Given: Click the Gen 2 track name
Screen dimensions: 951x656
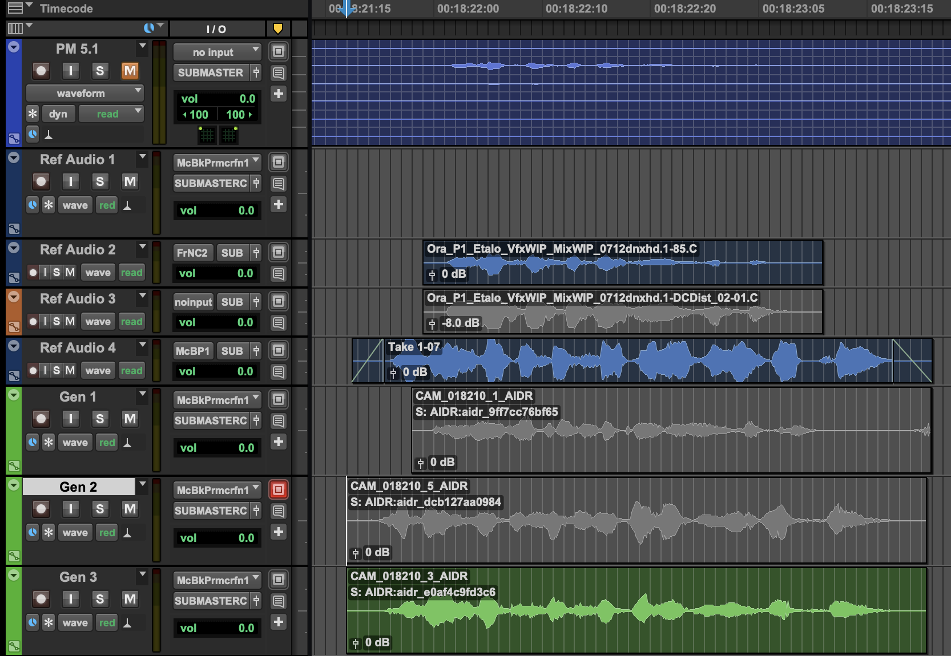Looking at the screenshot, I should point(78,487).
